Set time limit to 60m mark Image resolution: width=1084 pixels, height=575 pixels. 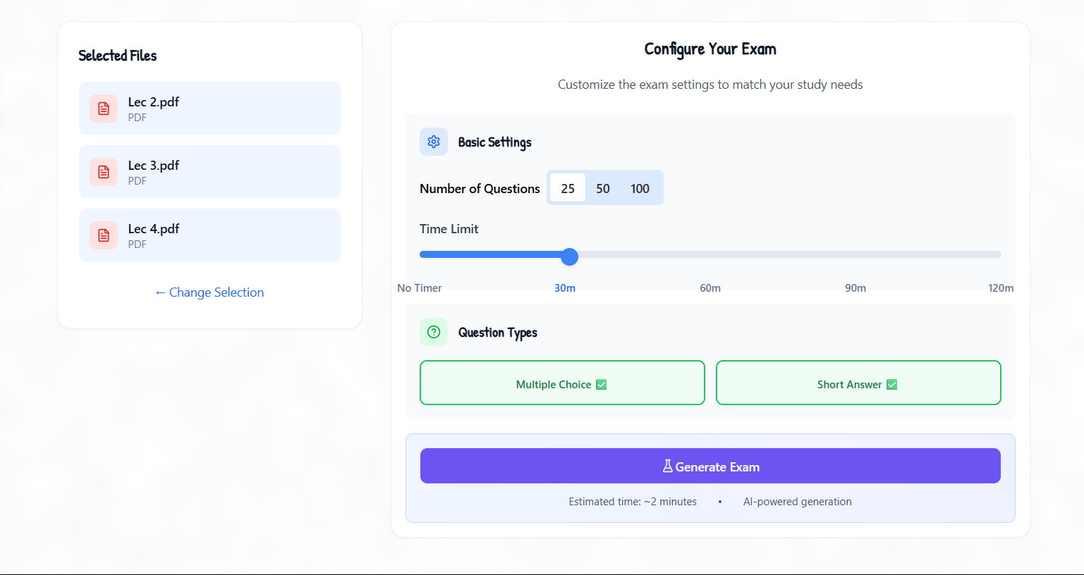tap(710, 254)
